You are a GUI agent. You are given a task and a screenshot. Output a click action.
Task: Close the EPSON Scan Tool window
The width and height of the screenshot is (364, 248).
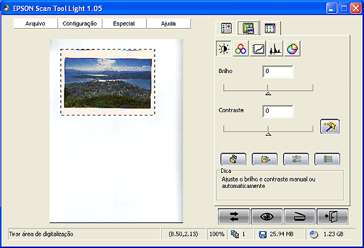pos(356,8)
